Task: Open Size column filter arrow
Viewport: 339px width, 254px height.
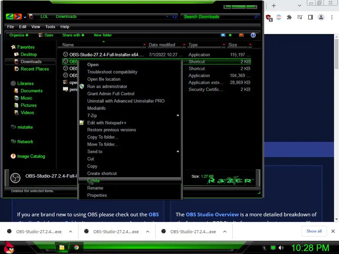Action: coord(250,45)
